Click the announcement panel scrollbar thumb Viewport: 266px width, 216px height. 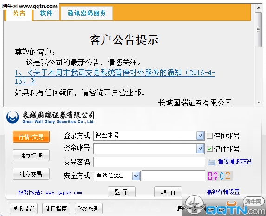tap(259, 30)
